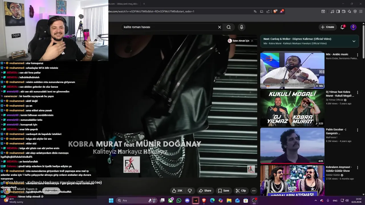Open Kukuli Mogali video thumbnail
Viewport: 365px width, 205px height.
(x=292, y=108)
